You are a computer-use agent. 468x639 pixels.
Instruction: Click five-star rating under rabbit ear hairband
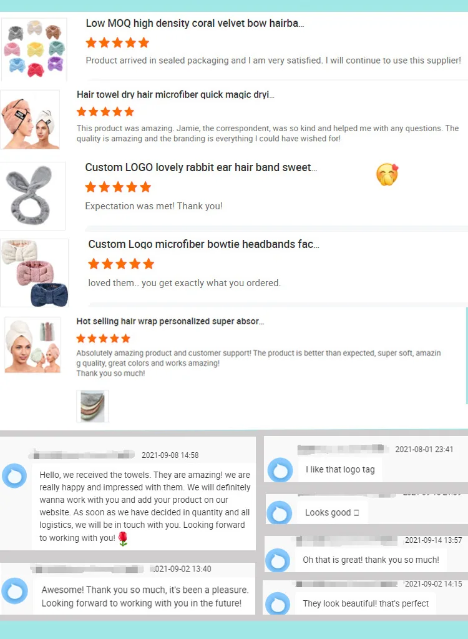point(118,187)
